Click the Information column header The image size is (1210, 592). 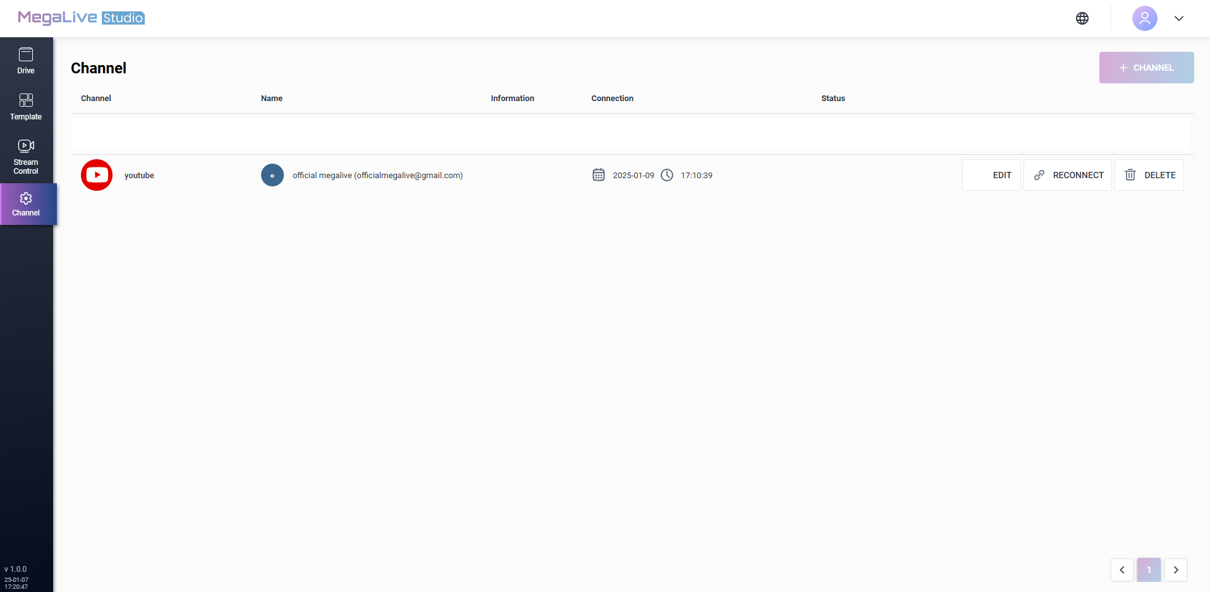click(513, 99)
